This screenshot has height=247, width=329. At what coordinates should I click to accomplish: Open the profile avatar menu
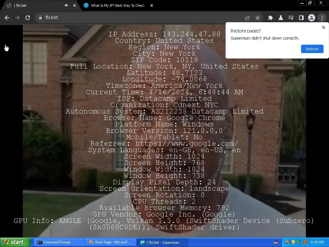click(x=312, y=18)
